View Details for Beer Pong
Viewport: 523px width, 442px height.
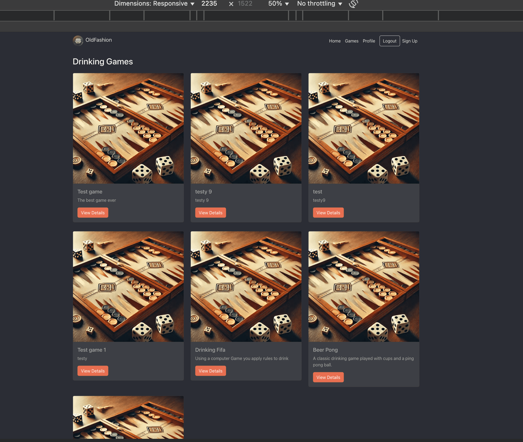pos(328,377)
